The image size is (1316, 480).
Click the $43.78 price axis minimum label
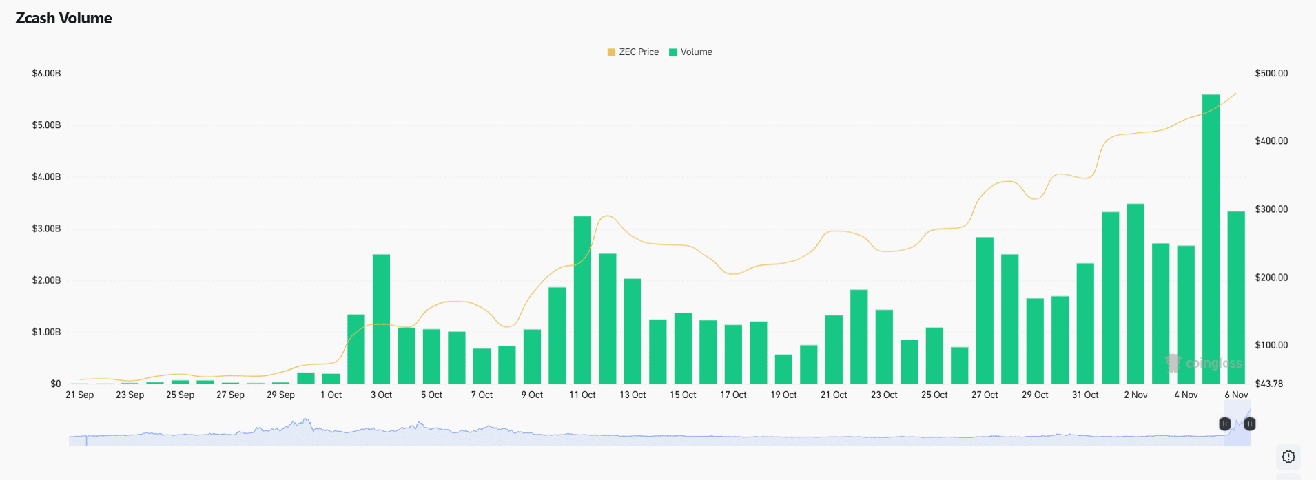pyautogui.click(x=1269, y=384)
